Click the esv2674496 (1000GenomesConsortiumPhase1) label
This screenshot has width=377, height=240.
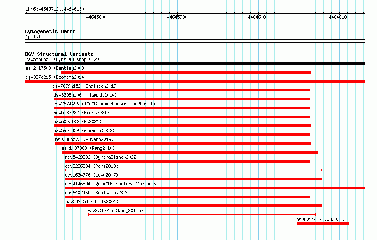(104, 104)
